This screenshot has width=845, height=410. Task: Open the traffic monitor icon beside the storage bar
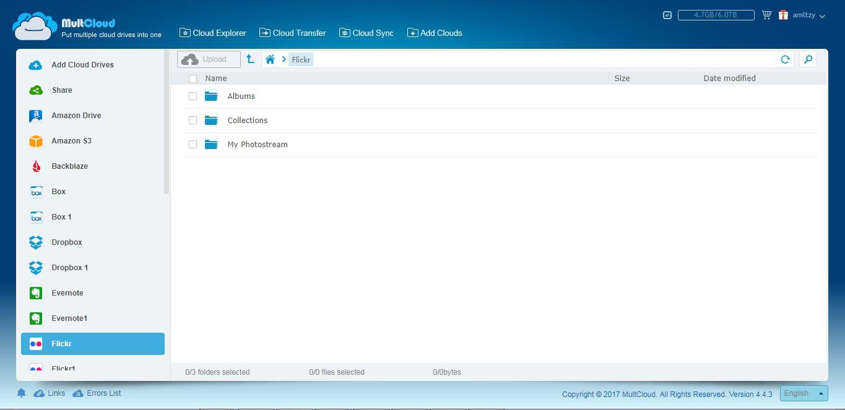point(667,15)
